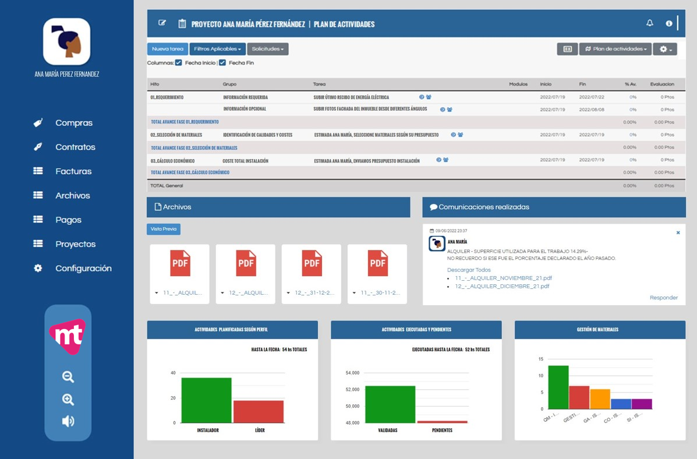Open the info icon in header
The width and height of the screenshot is (697, 459).
coord(668,23)
